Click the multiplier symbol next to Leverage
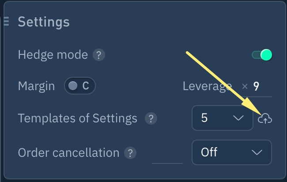The height and width of the screenshot is (182, 287). pyautogui.click(x=245, y=86)
